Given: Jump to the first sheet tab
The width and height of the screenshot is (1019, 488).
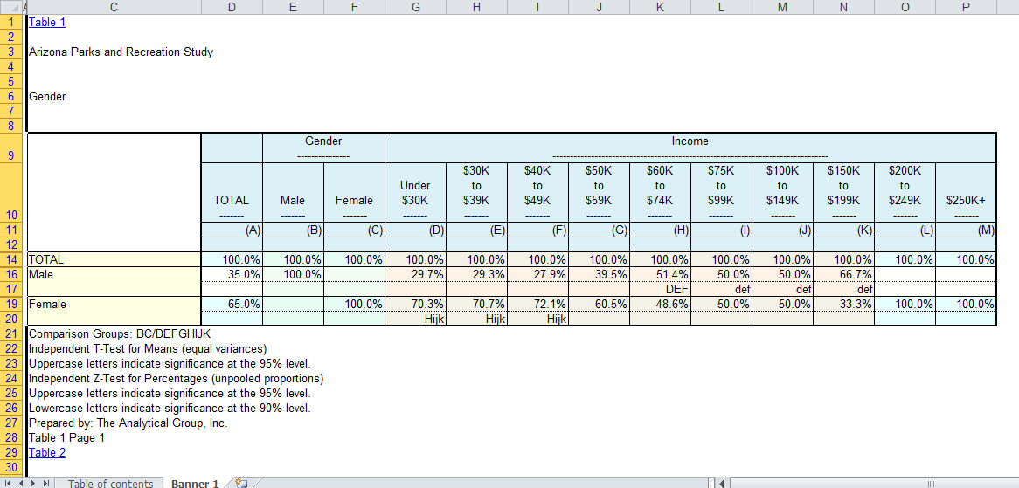Looking at the screenshot, I should [x=7, y=483].
